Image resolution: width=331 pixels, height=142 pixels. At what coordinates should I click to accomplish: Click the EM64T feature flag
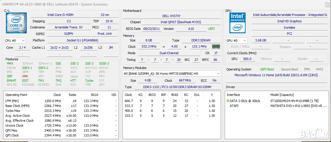click(11, 81)
